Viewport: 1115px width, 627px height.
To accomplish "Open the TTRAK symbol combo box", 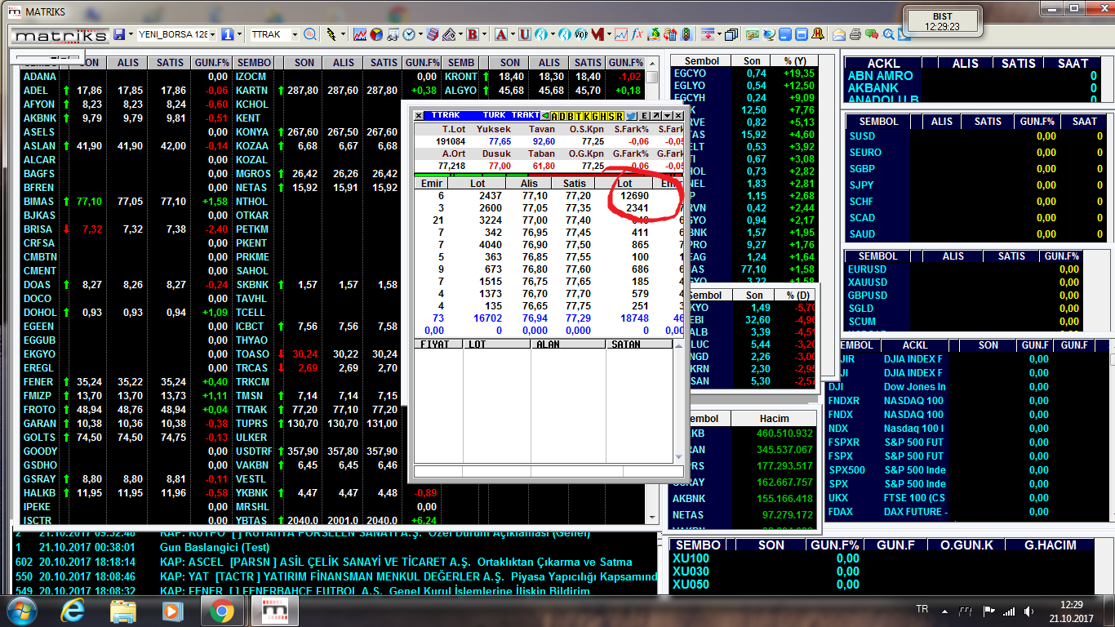I will pos(275,34).
